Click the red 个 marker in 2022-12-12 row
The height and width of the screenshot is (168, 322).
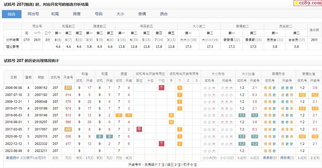pyautogui.click(x=162, y=144)
